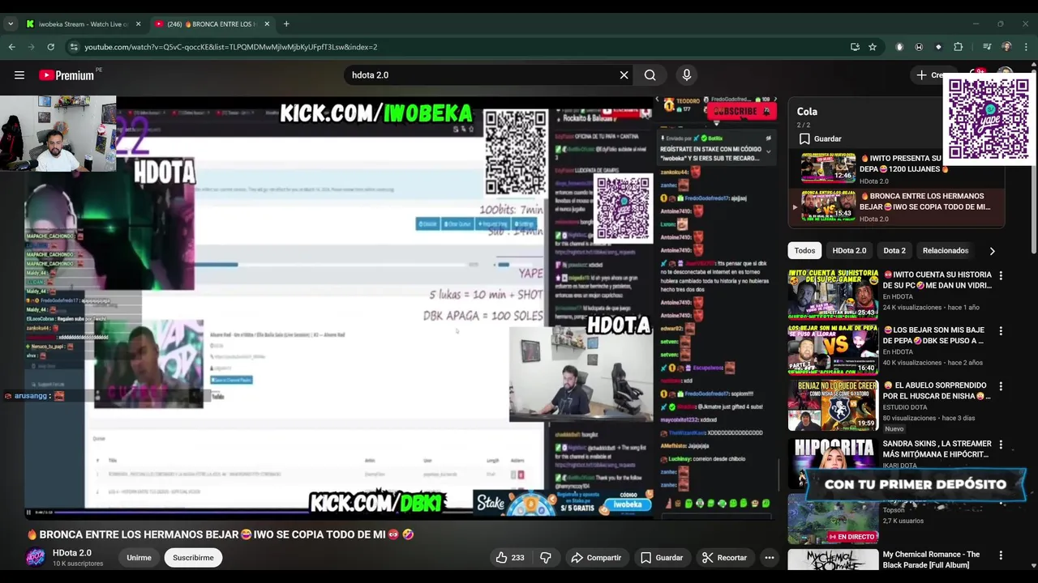This screenshot has height=583, width=1038.
Task: Join the channel with Unirme
Action: tap(139, 557)
